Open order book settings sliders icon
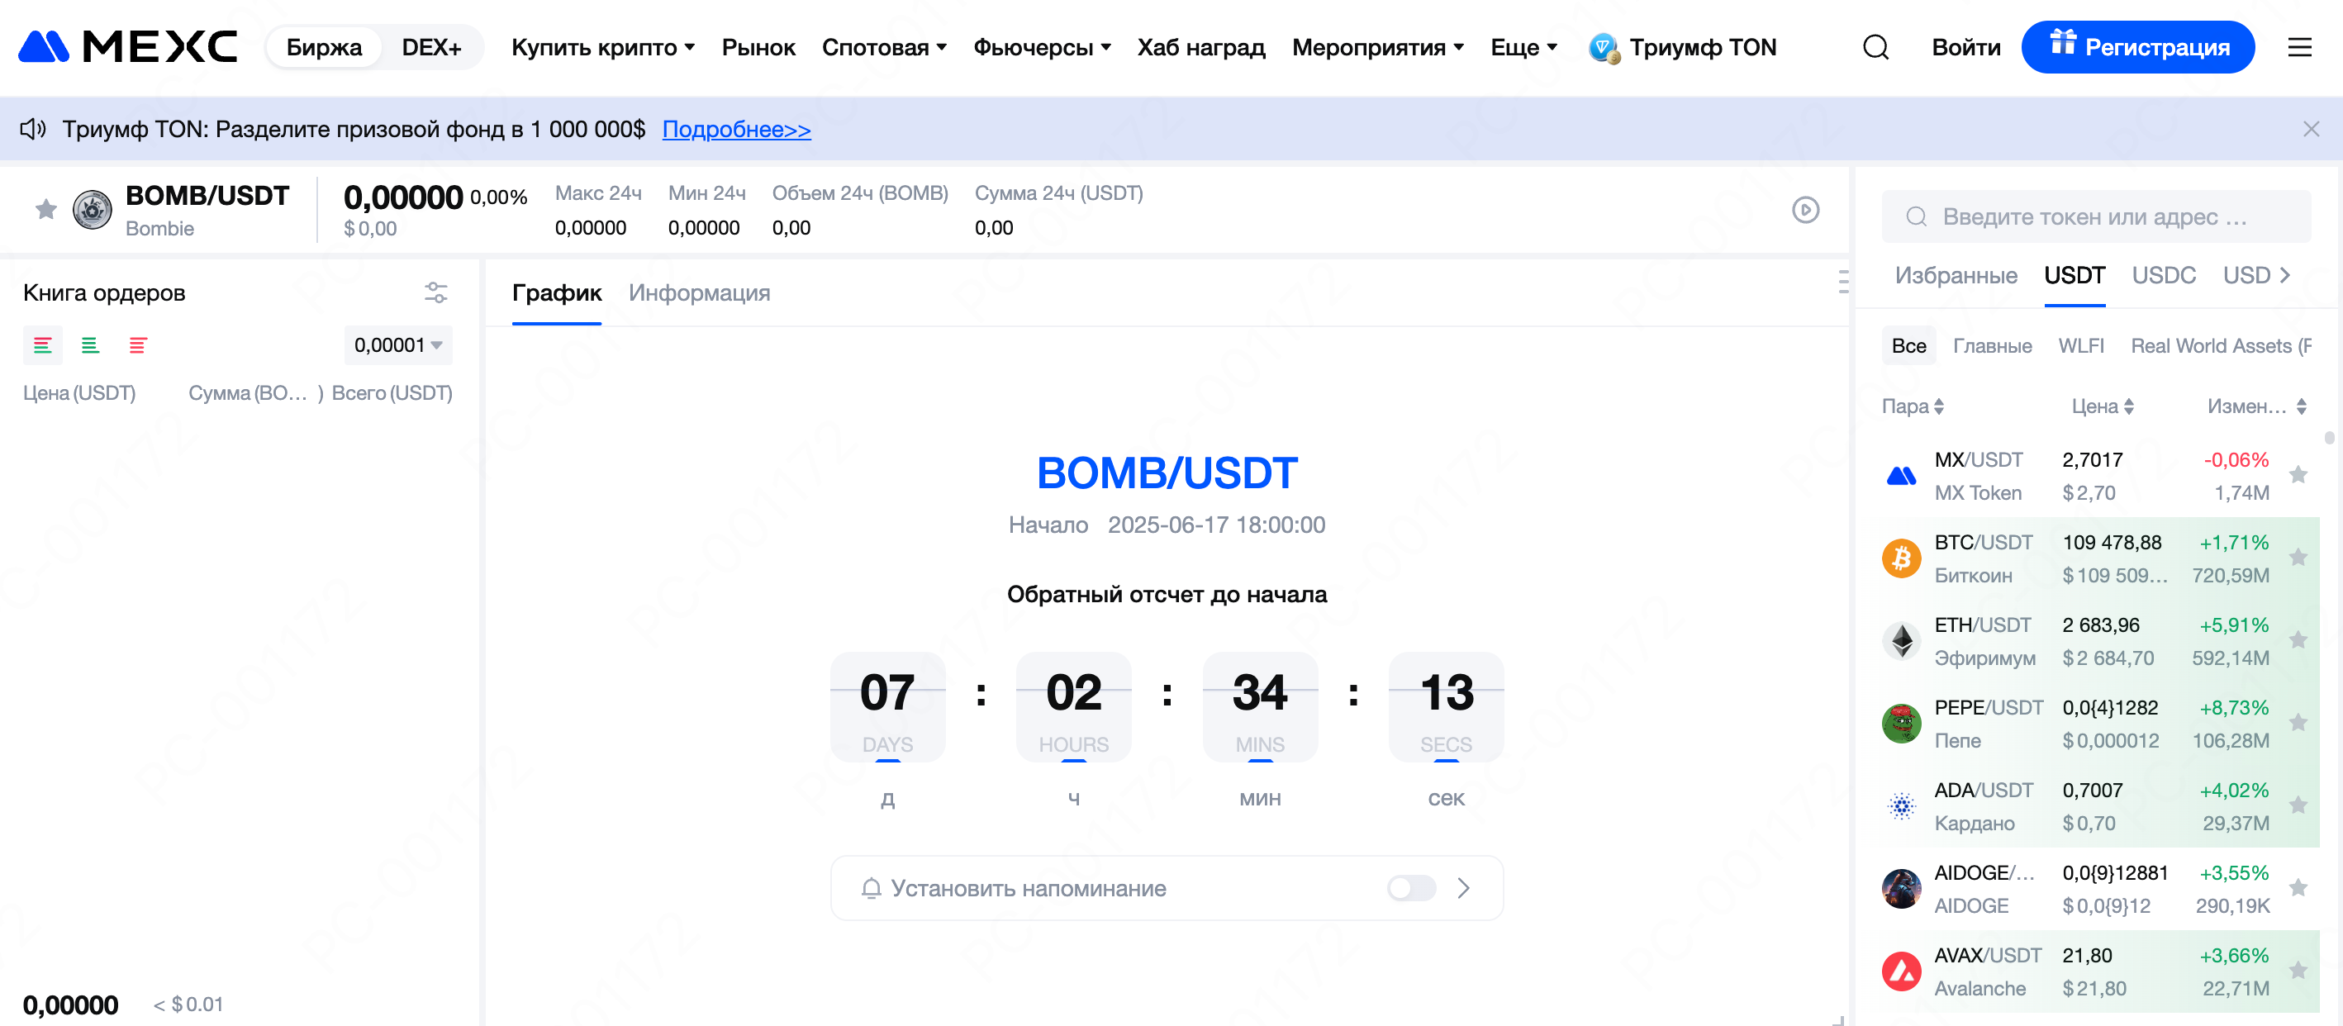The image size is (2343, 1026). [x=435, y=292]
